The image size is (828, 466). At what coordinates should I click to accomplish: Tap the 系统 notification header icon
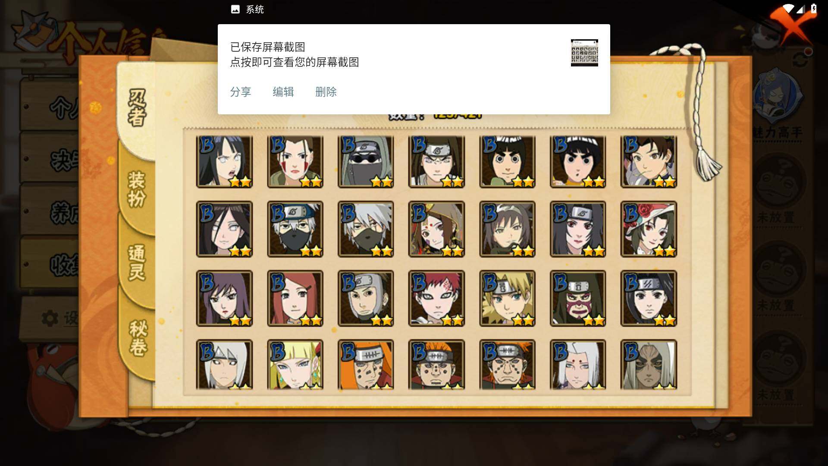tap(235, 9)
